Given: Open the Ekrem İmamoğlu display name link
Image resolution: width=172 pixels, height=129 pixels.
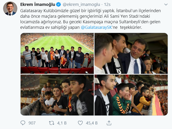Looking at the screenshot, I should click(x=38, y=4).
